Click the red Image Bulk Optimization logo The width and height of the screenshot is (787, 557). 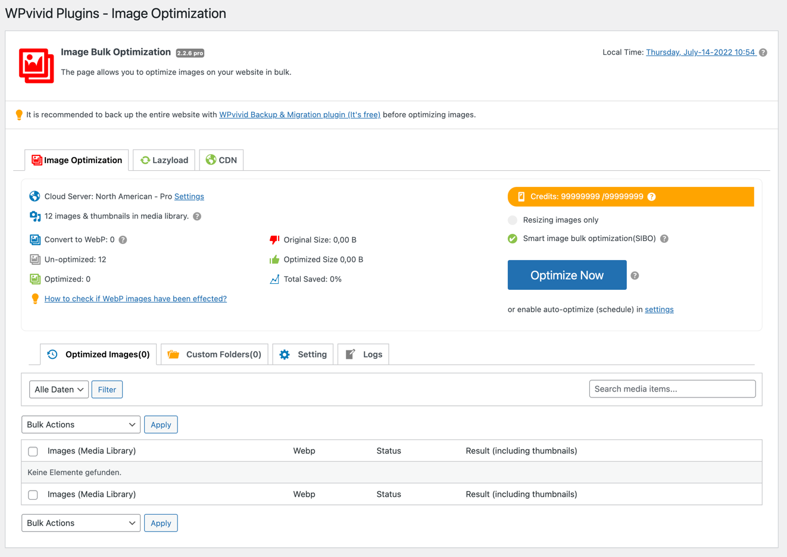(x=36, y=65)
